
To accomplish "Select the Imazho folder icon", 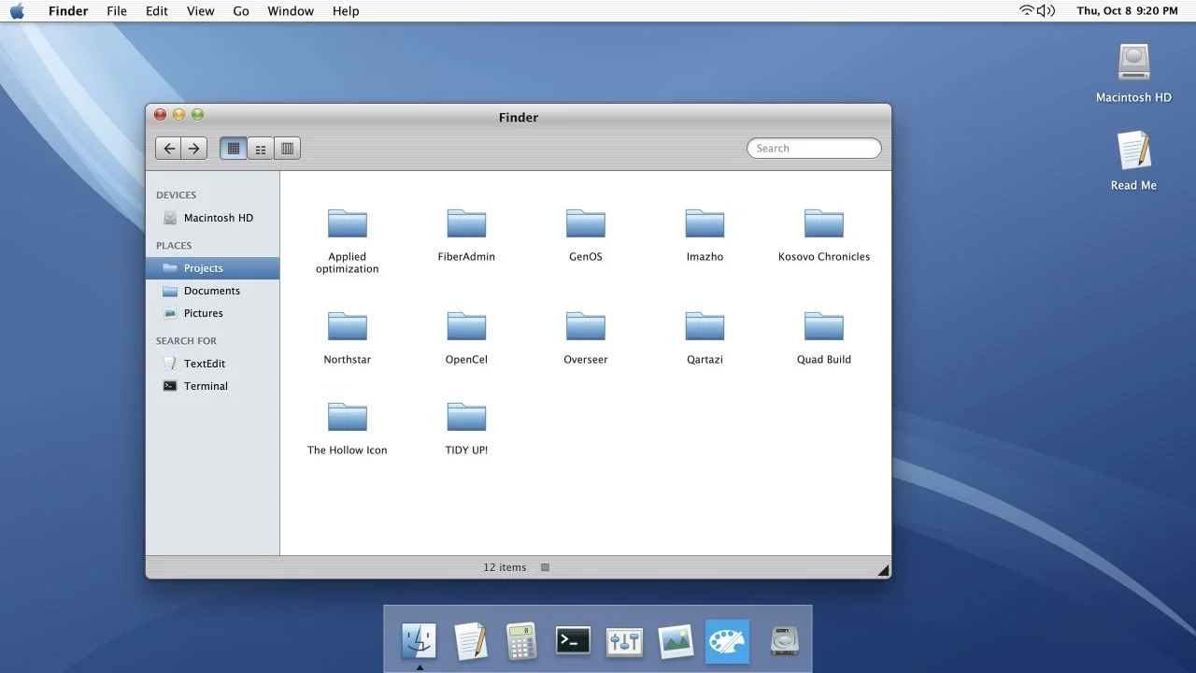I will tap(705, 223).
